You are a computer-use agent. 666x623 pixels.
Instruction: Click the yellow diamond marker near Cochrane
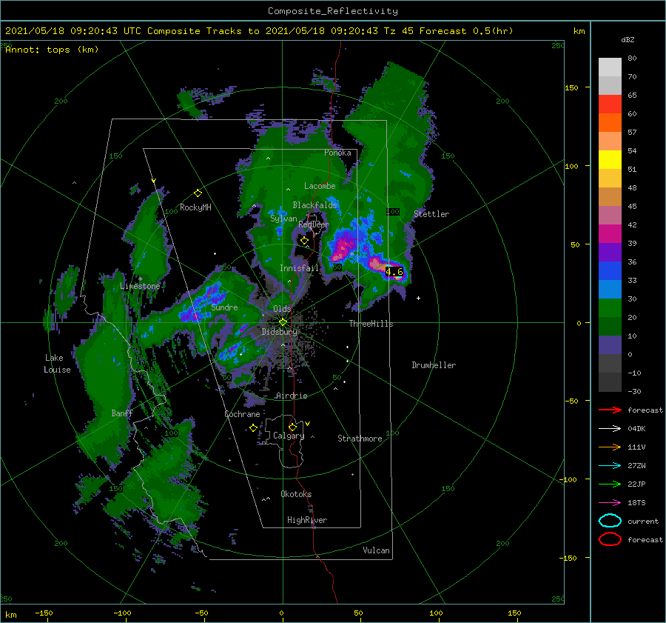(x=253, y=428)
